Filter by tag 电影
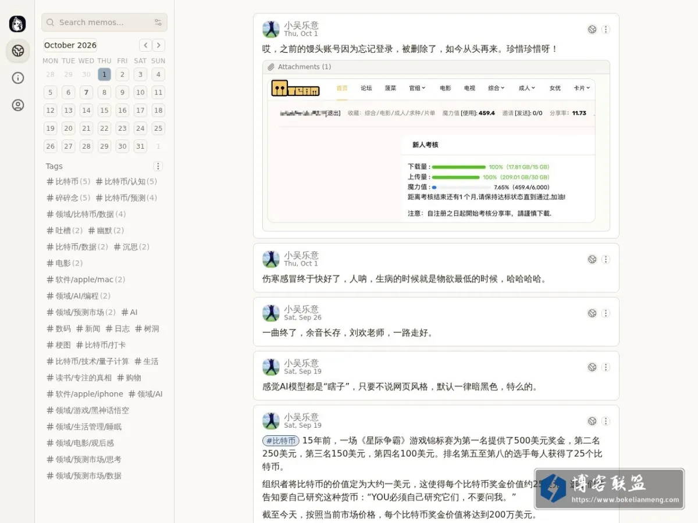The height and width of the screenshot is (523, 698). 65,263
